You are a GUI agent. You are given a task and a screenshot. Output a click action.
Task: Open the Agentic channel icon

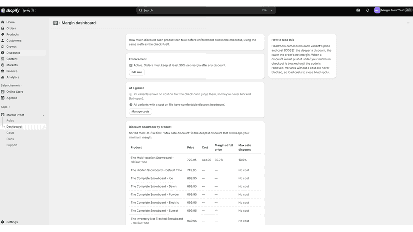point(3,98)
